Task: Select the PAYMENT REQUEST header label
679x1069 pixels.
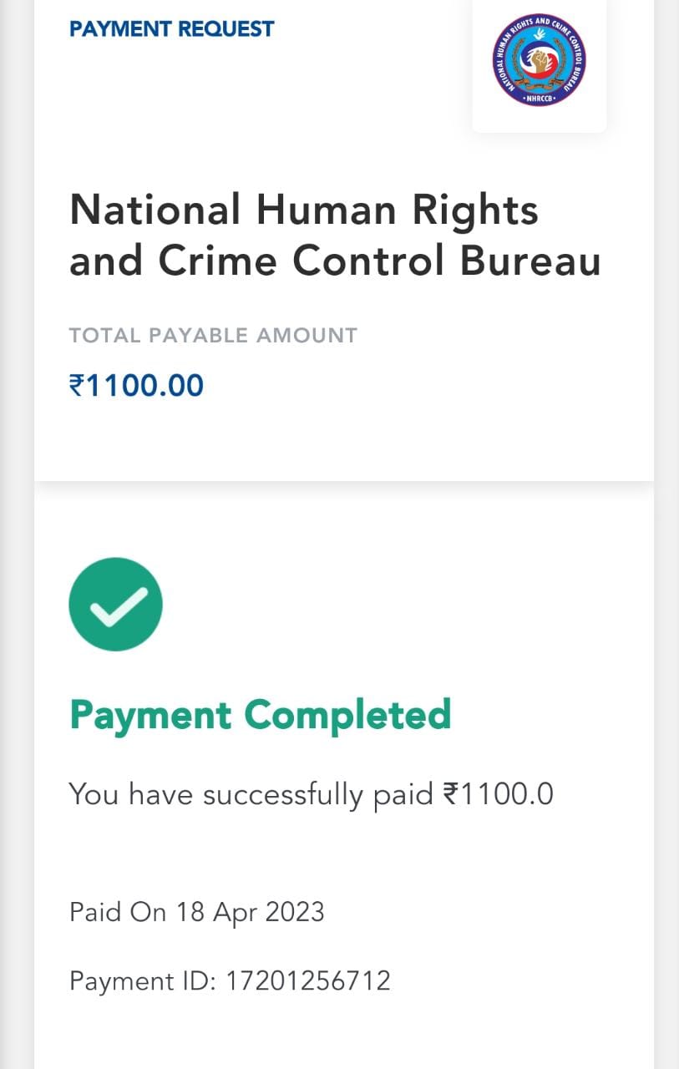Action: [171, 29]
